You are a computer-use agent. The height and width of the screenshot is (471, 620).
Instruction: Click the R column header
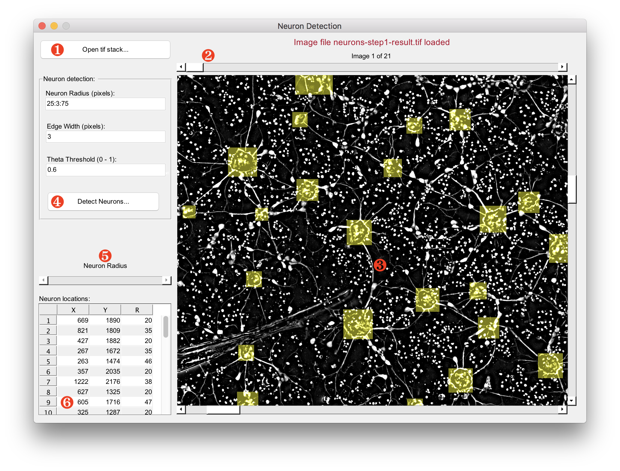coord(137,310)
